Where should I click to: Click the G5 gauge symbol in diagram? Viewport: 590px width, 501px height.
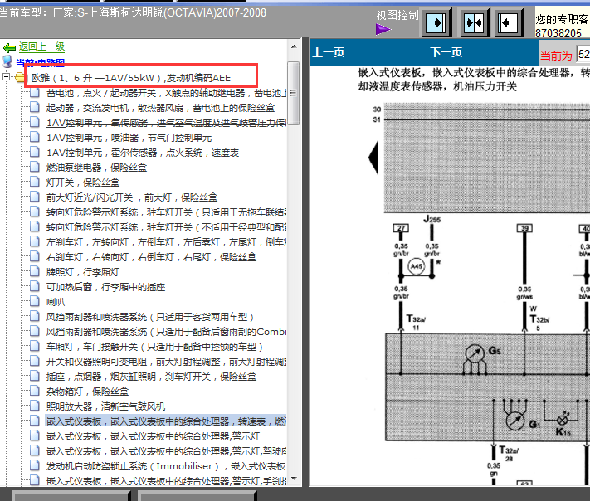pos(475,353)
